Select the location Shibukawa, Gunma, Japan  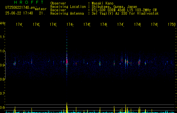(x=114, y=7)
